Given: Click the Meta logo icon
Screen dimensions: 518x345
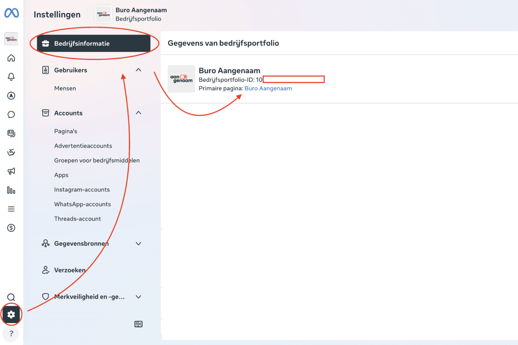Looking at the screenshot, I should coord(11,13).
